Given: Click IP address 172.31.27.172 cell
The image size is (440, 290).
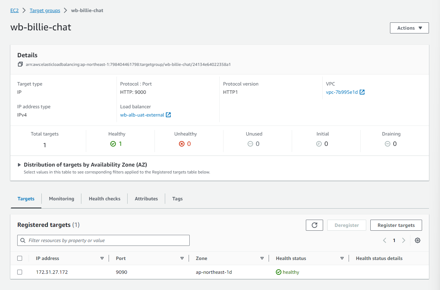Looking at the screenshot, I should click(x=52, y=272).
